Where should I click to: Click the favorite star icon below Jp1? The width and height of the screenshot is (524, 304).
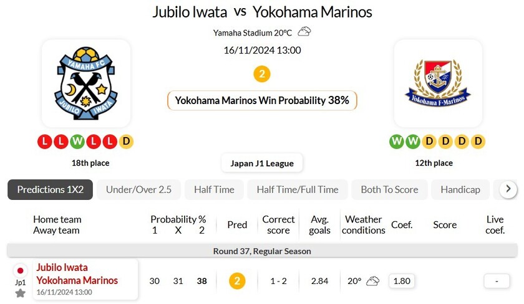(20, 293)
